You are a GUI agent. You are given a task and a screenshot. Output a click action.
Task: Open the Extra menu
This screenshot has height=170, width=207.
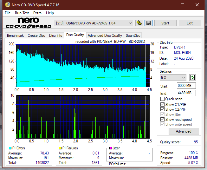[x=37, y=13]
